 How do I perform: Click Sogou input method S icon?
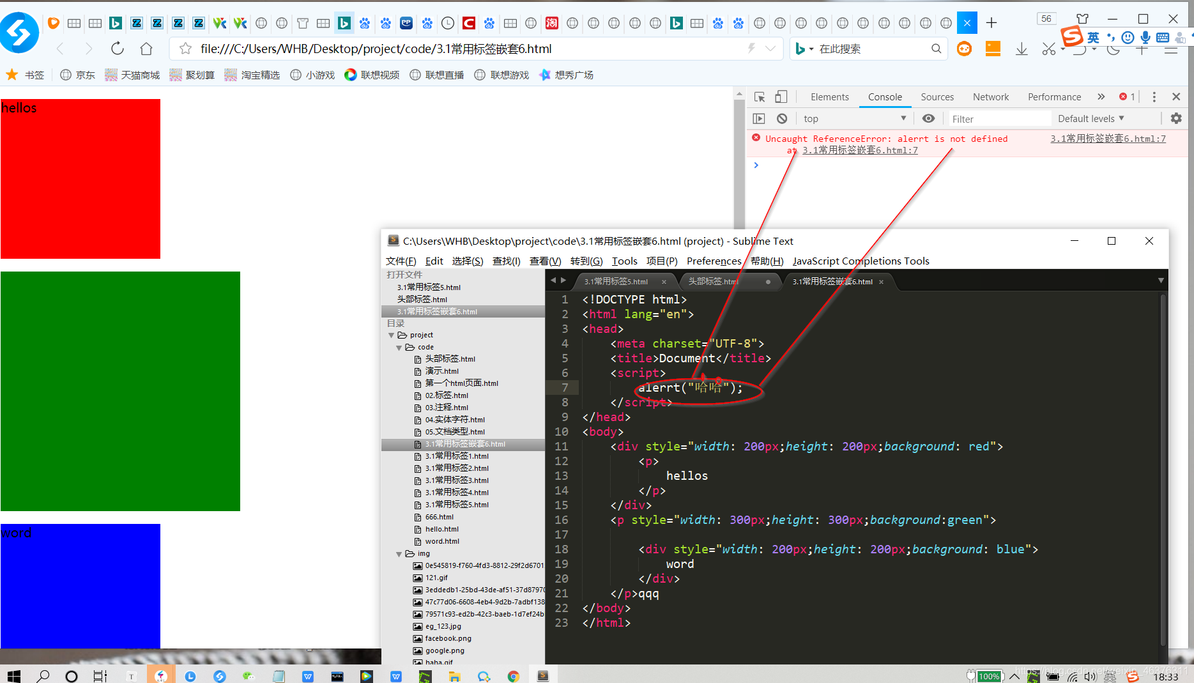(x=1072, y=36)
